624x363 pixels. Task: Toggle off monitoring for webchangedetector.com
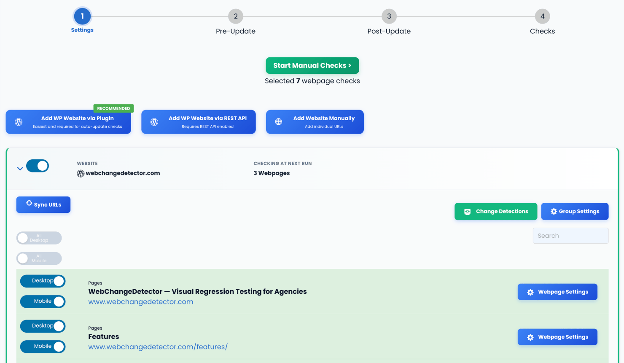(37, 166)
